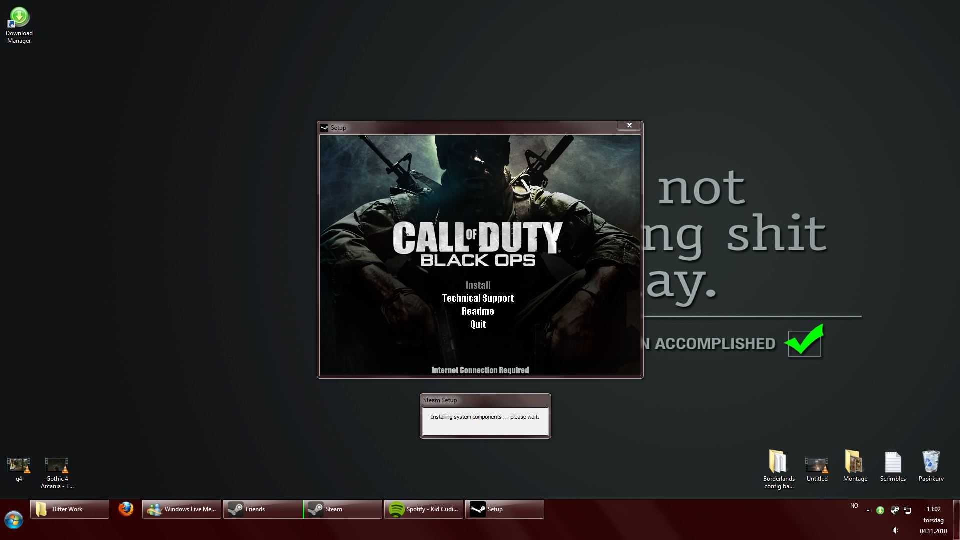Open the Papirkurv recycle bin

[x=931, y=465]
